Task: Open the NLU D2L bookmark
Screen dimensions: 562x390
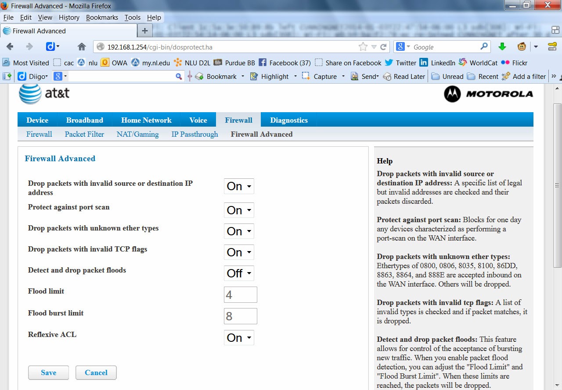Action: coord(192,63)
